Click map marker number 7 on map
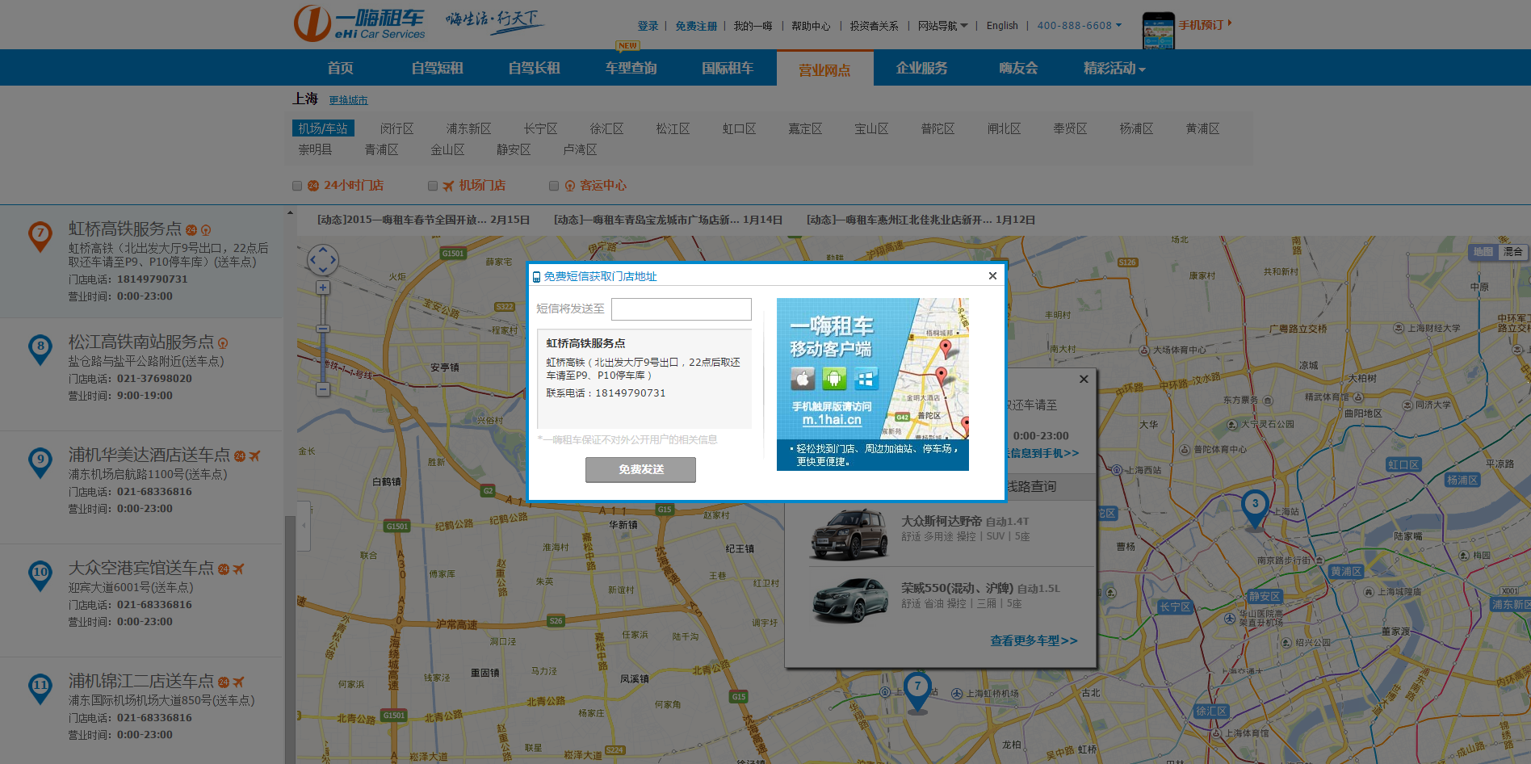Image resolution: width=1531 pixels, height=764 pixels. click(x=917, y=691)
